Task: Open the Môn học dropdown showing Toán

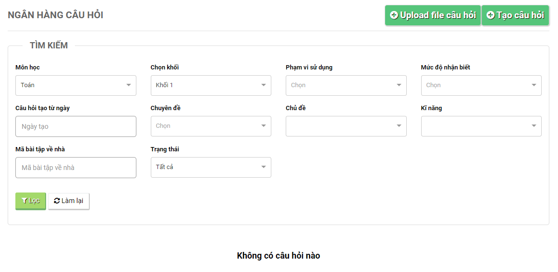Action: 75,85
